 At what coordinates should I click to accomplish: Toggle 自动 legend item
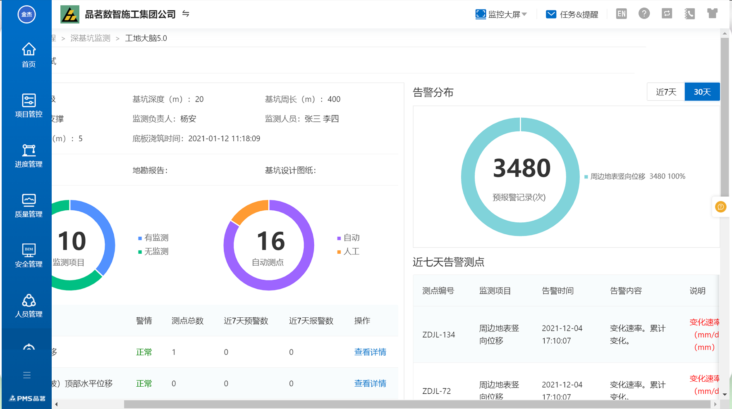click(x=348, y=238)
